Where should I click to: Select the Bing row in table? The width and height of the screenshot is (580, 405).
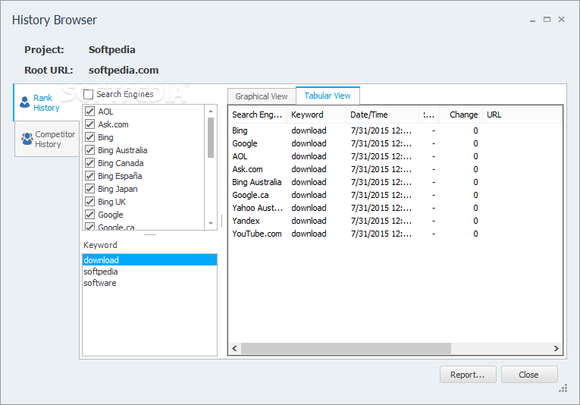tap(395, 130)
